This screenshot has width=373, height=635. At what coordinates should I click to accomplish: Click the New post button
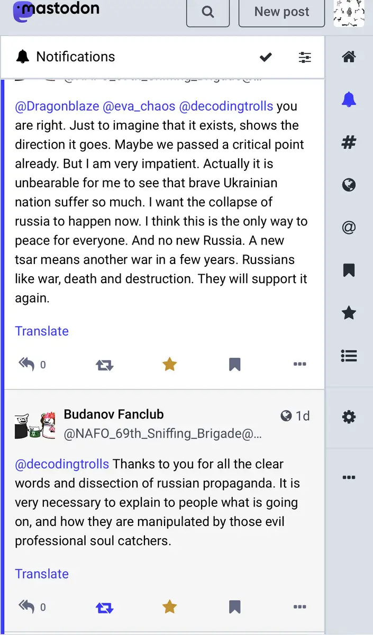point(281,12)
